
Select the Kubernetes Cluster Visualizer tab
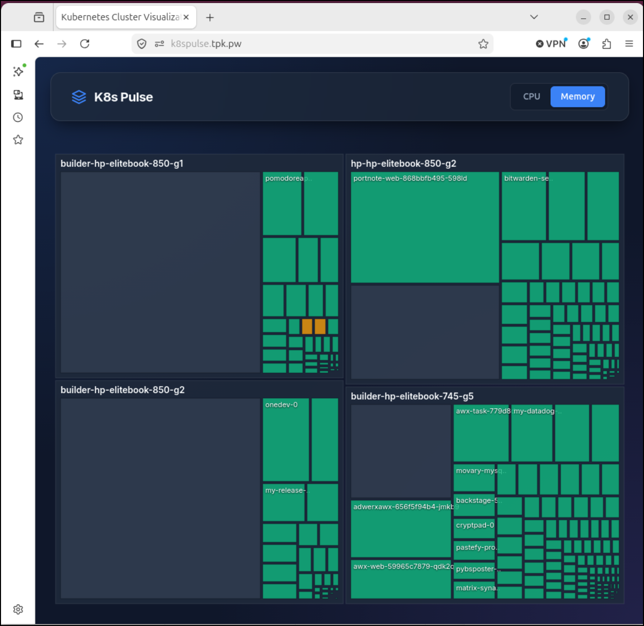point(126,17)
